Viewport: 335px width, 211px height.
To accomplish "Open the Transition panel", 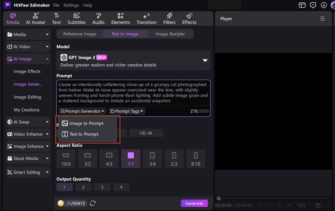I will [x=146, y=19].
